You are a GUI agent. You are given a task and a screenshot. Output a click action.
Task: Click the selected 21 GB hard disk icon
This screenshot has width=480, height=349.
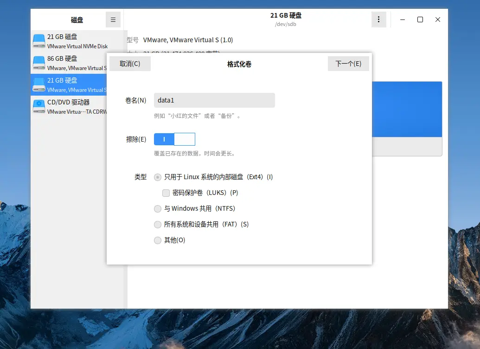(x=39, y=84)
